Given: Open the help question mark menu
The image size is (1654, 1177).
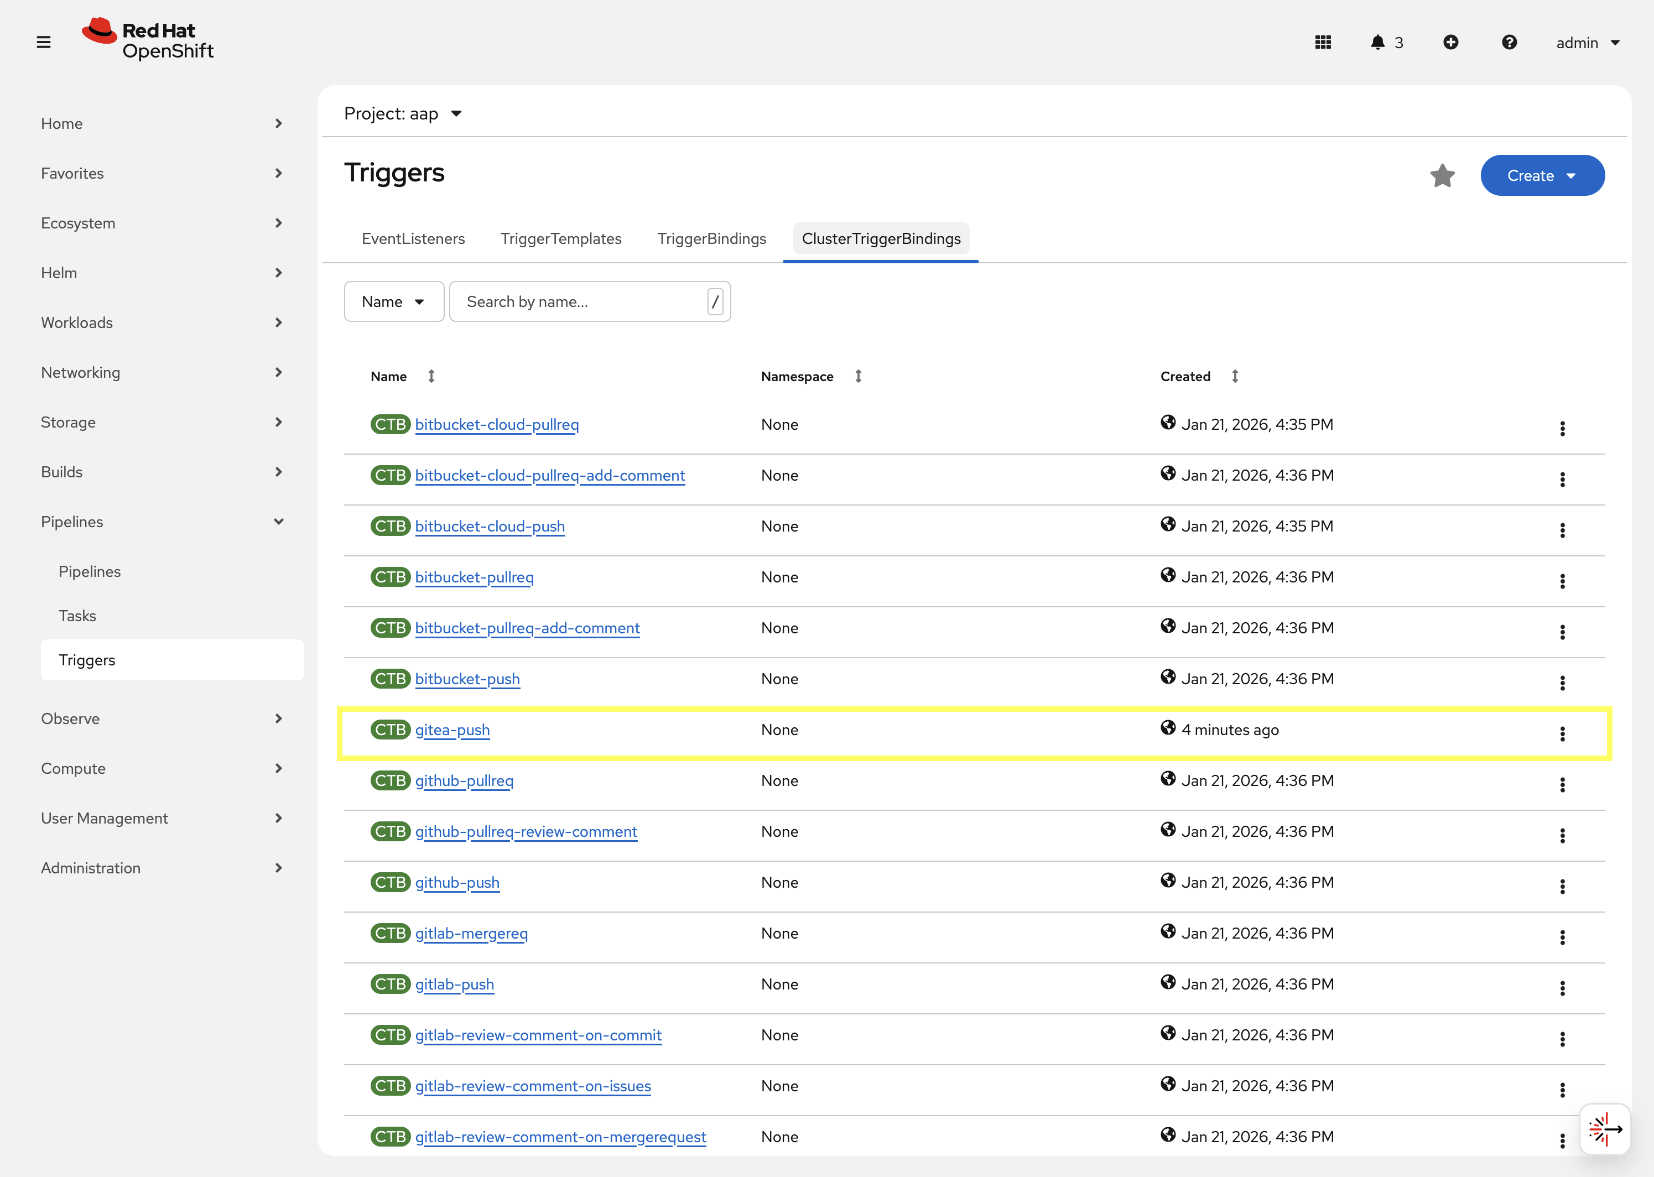Looking at the screenshot, I should (x=1509, y=42).
